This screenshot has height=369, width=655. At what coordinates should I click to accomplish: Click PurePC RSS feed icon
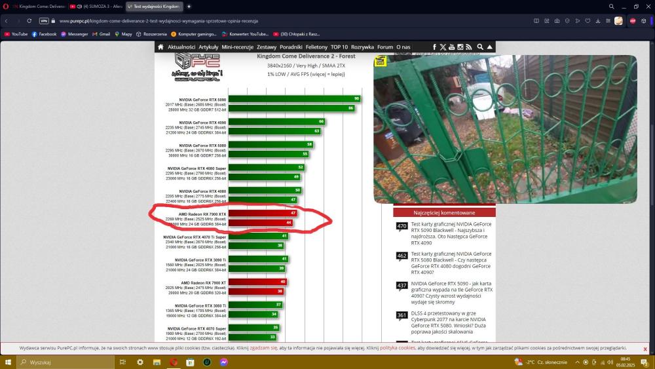[x=469, y=47]
